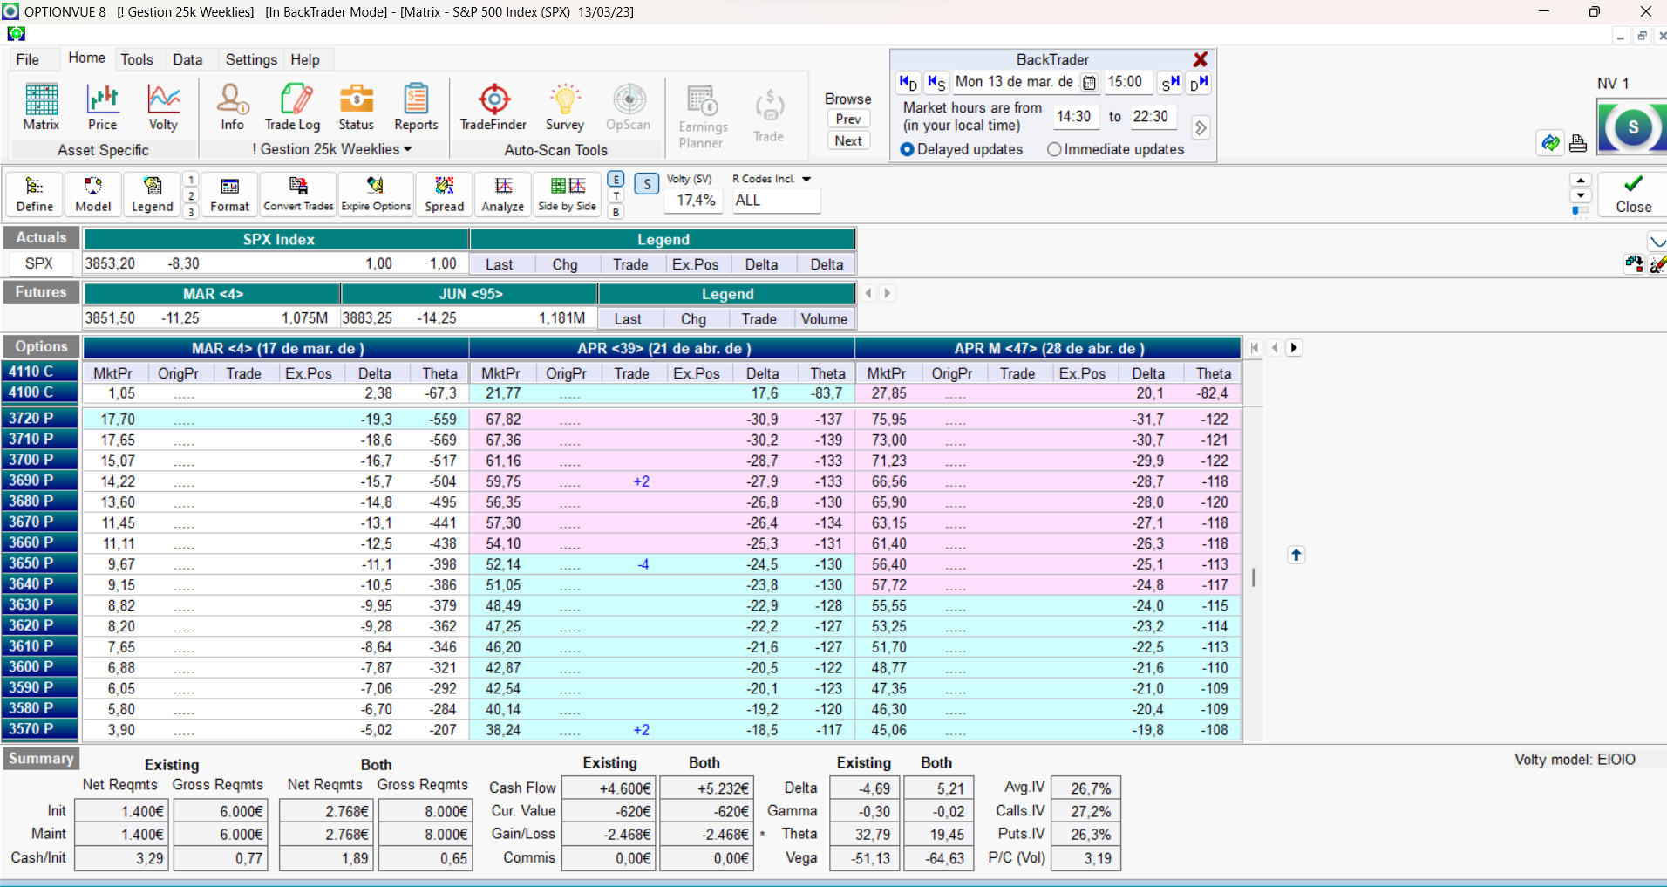1667x887 pixels.
Task: Click Convert Trades
Action: click(x=298, y=194)
